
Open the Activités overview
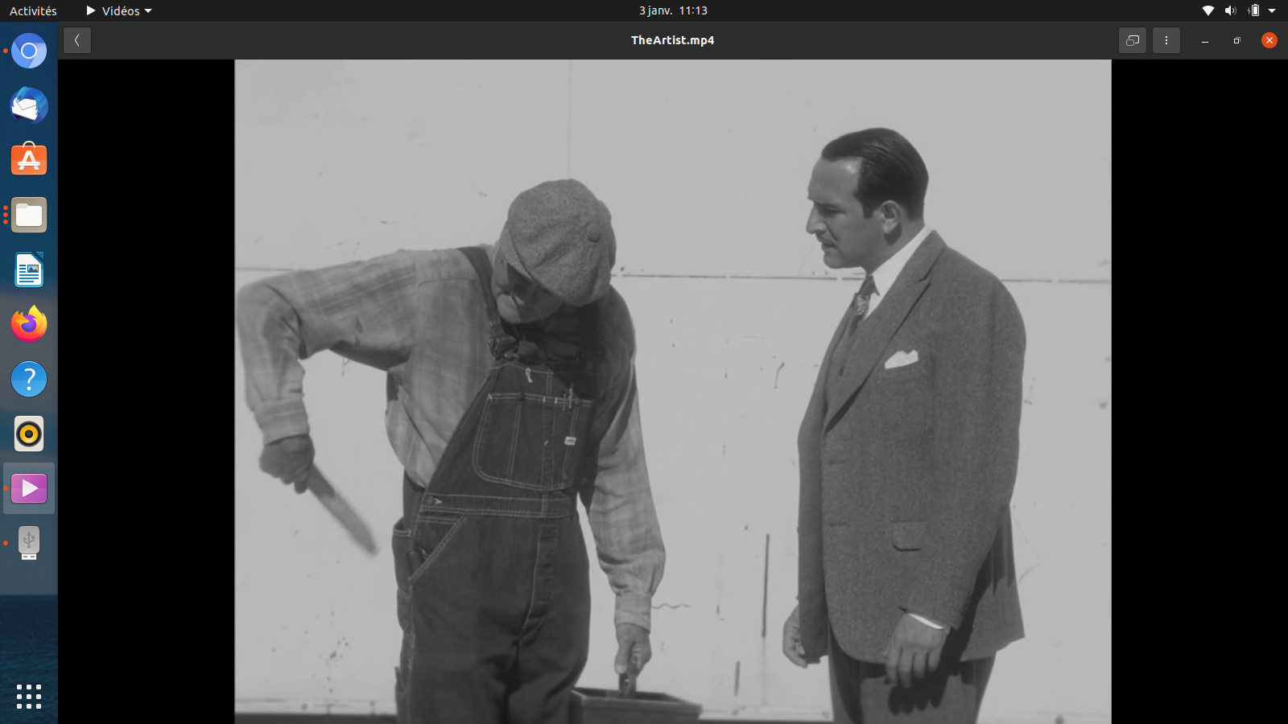(x=33, y=11)
